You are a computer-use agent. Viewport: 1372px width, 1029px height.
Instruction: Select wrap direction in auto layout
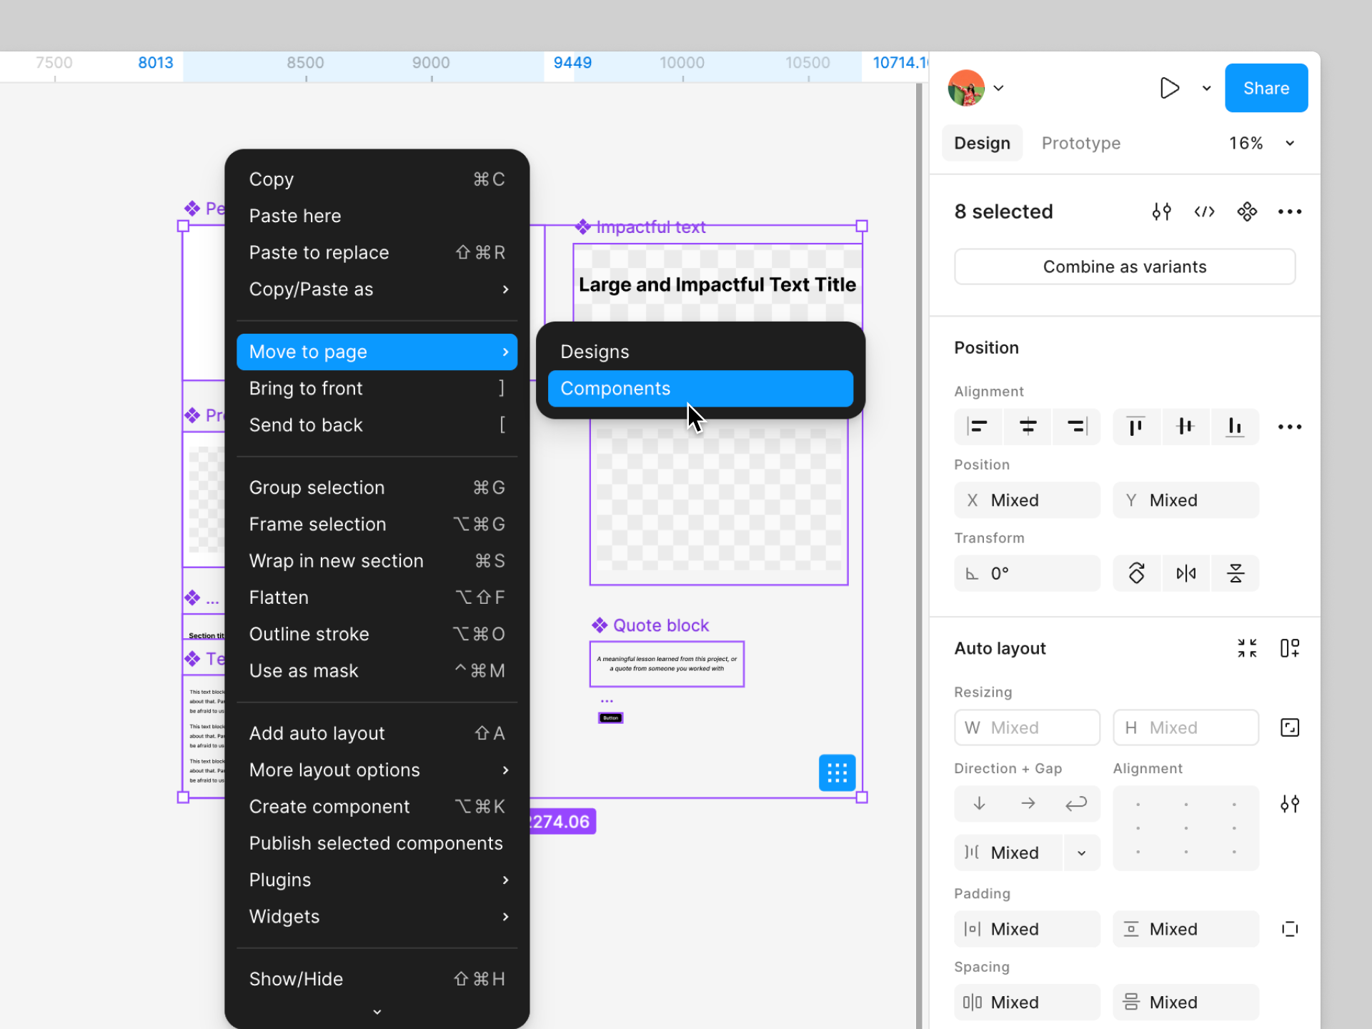[x=1075, y=804]
